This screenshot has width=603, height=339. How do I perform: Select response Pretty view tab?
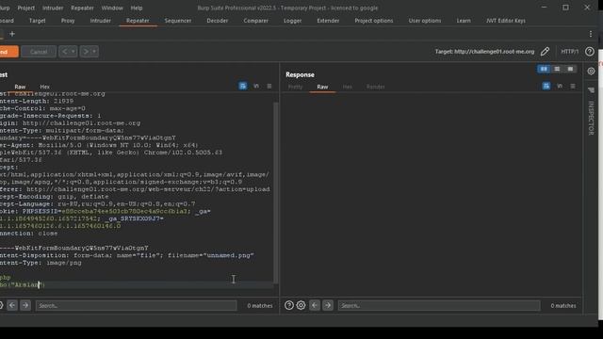pos(295,87)
